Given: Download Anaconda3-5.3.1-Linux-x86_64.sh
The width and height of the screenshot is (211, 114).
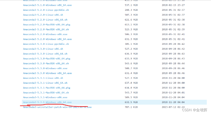Looking at the screenshot, I should pyautogui.click(x=45, y=83).
